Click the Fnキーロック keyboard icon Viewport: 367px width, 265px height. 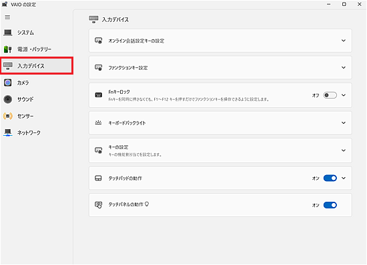(98, 95)
